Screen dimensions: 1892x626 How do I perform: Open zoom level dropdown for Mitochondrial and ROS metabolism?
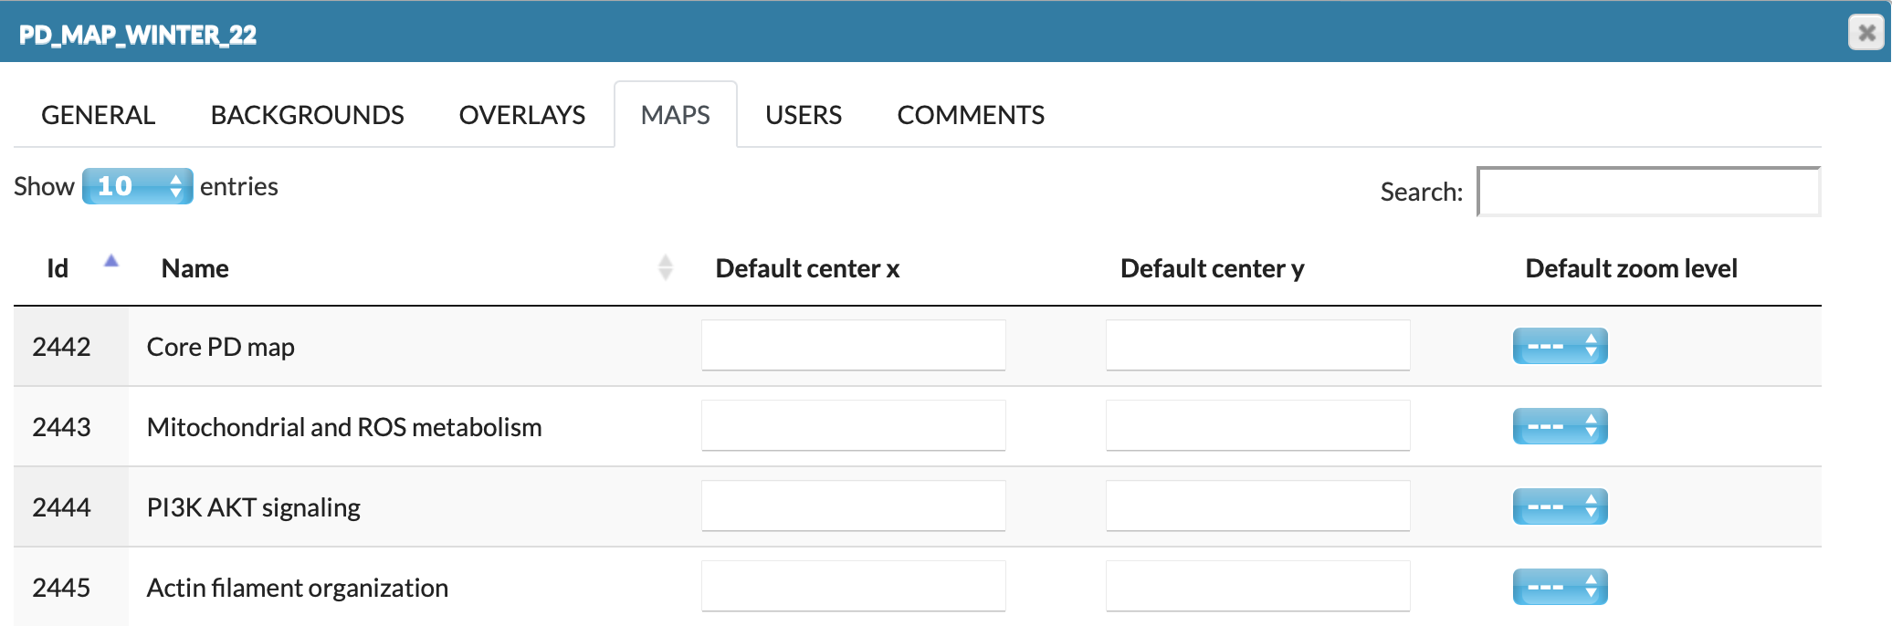(1559, 426)
